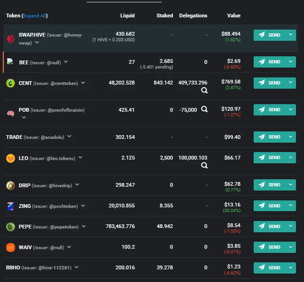Expand LEO token details chevron

[80, 158]
